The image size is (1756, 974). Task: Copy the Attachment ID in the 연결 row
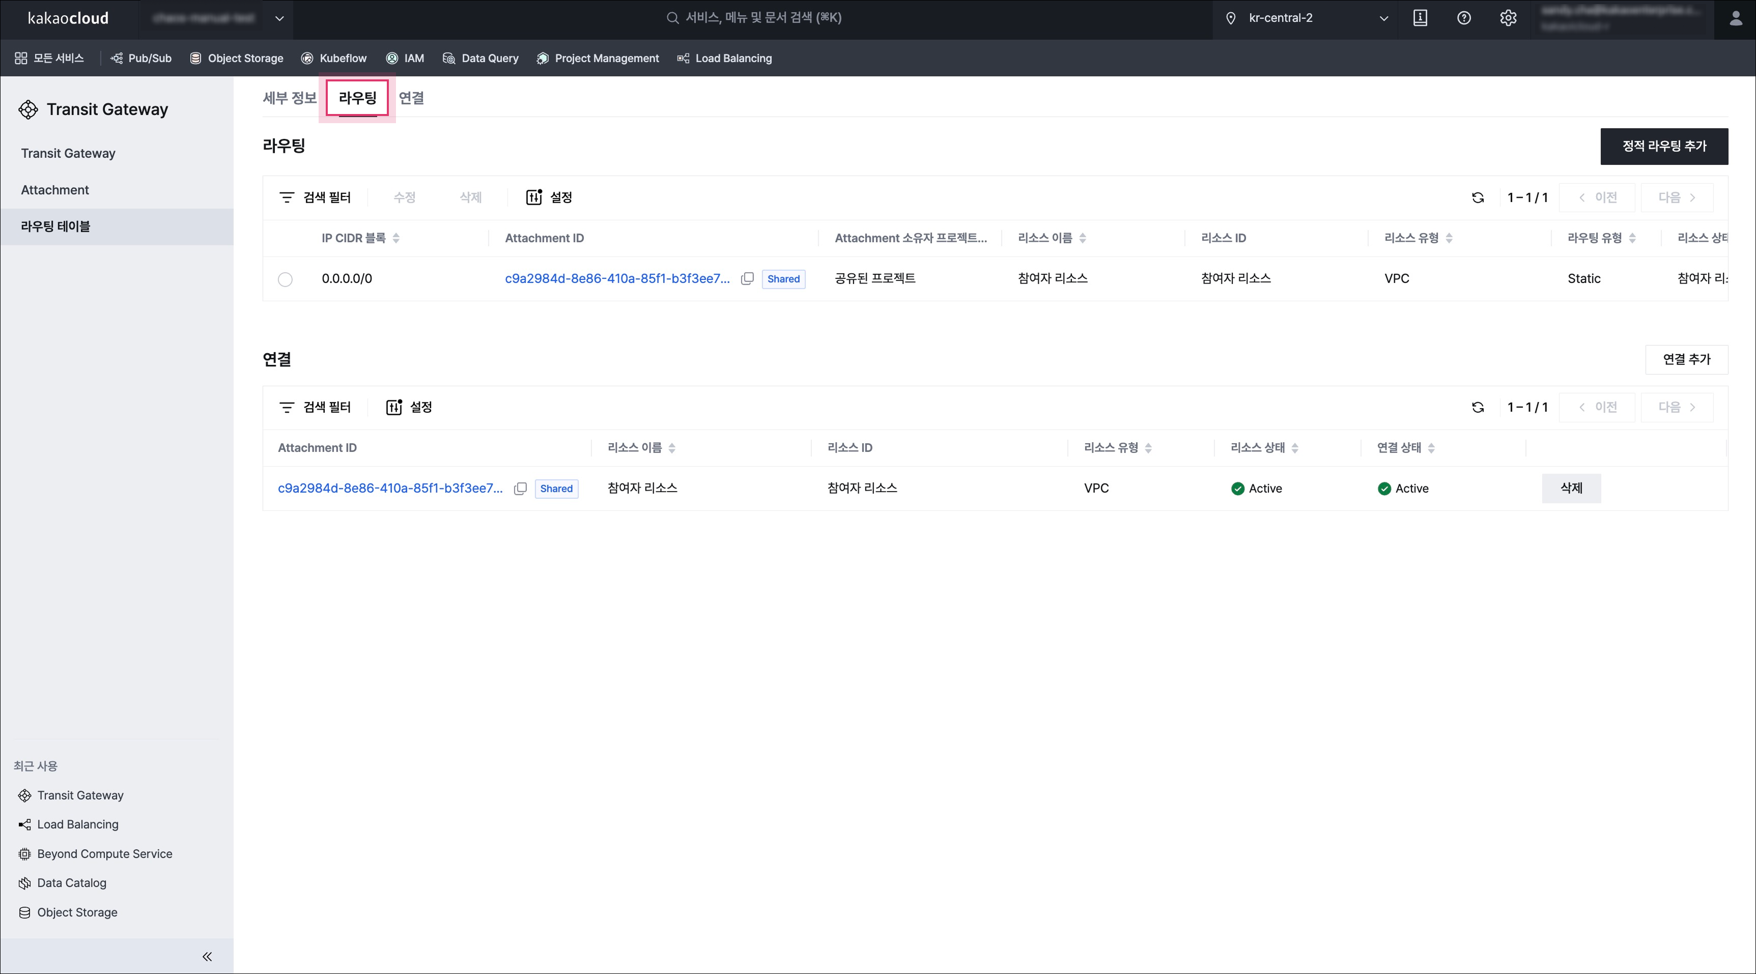click(520, 489)
